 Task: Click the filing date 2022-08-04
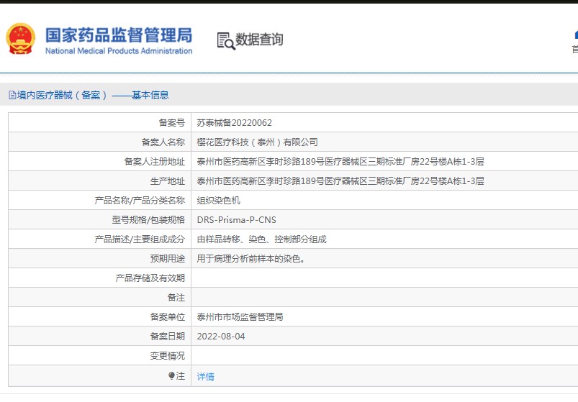coord(221,337)
